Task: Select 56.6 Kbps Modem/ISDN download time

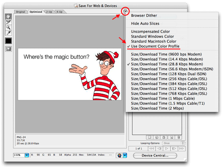Action: tap(172, 69)
